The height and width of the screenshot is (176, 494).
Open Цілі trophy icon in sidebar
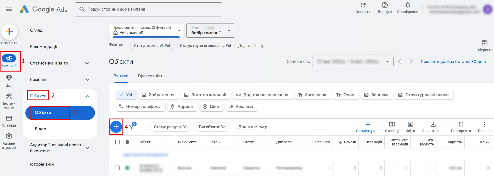[x=9, y=78]
